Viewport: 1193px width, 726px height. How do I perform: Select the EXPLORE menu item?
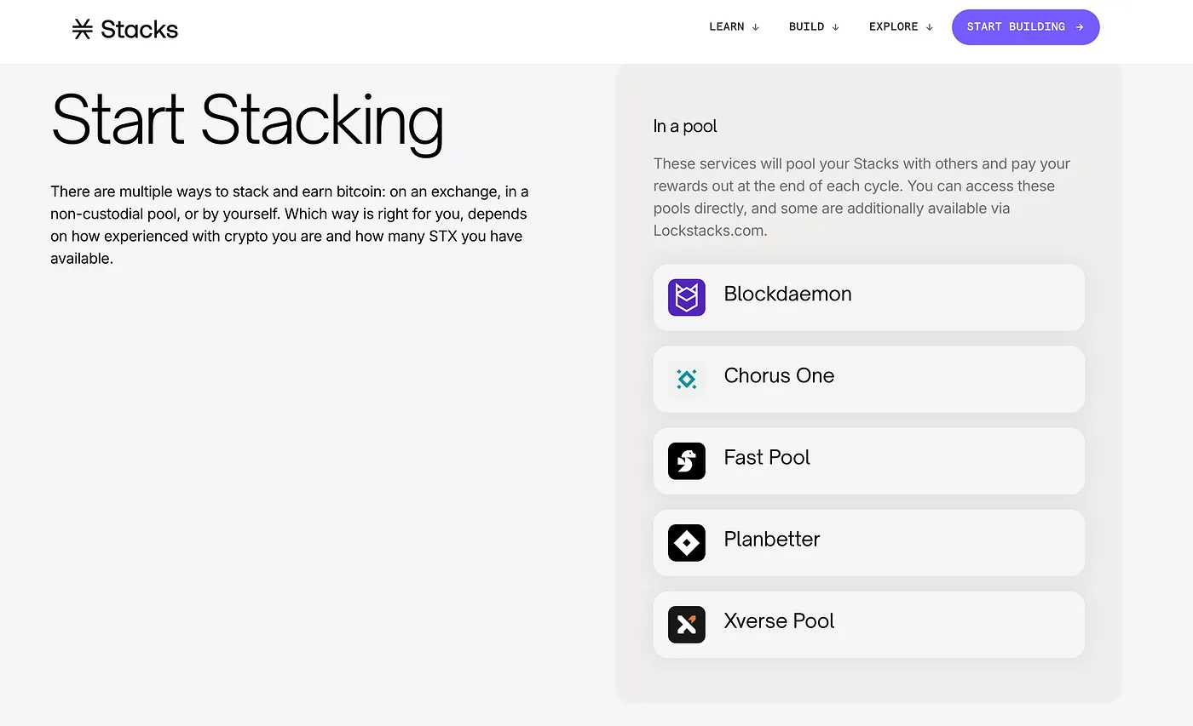click(893, 26)
